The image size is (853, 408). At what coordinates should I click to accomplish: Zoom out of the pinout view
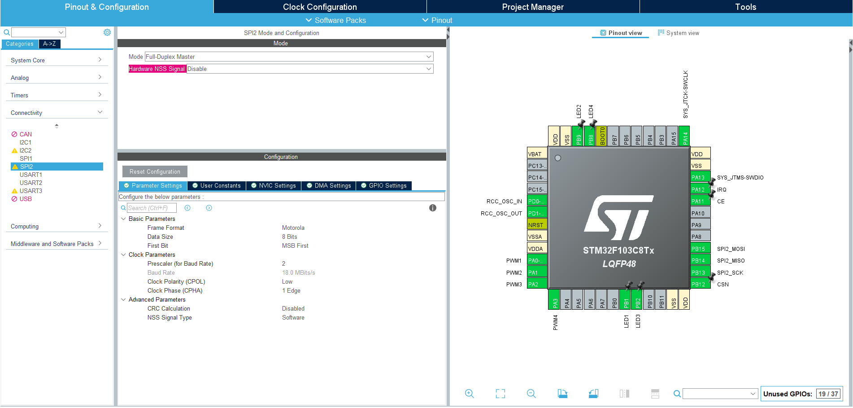pyautogui.click(x=531, y=394)
